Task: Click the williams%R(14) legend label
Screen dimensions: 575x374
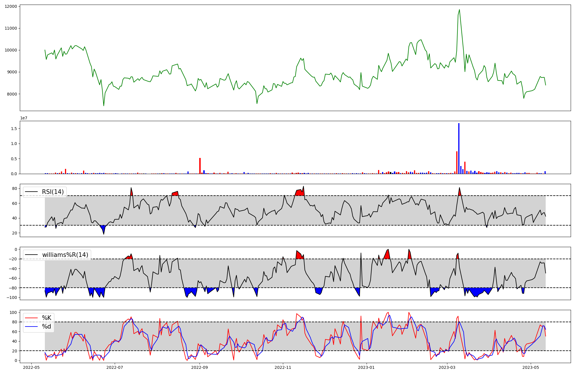Action: [65, 255]
